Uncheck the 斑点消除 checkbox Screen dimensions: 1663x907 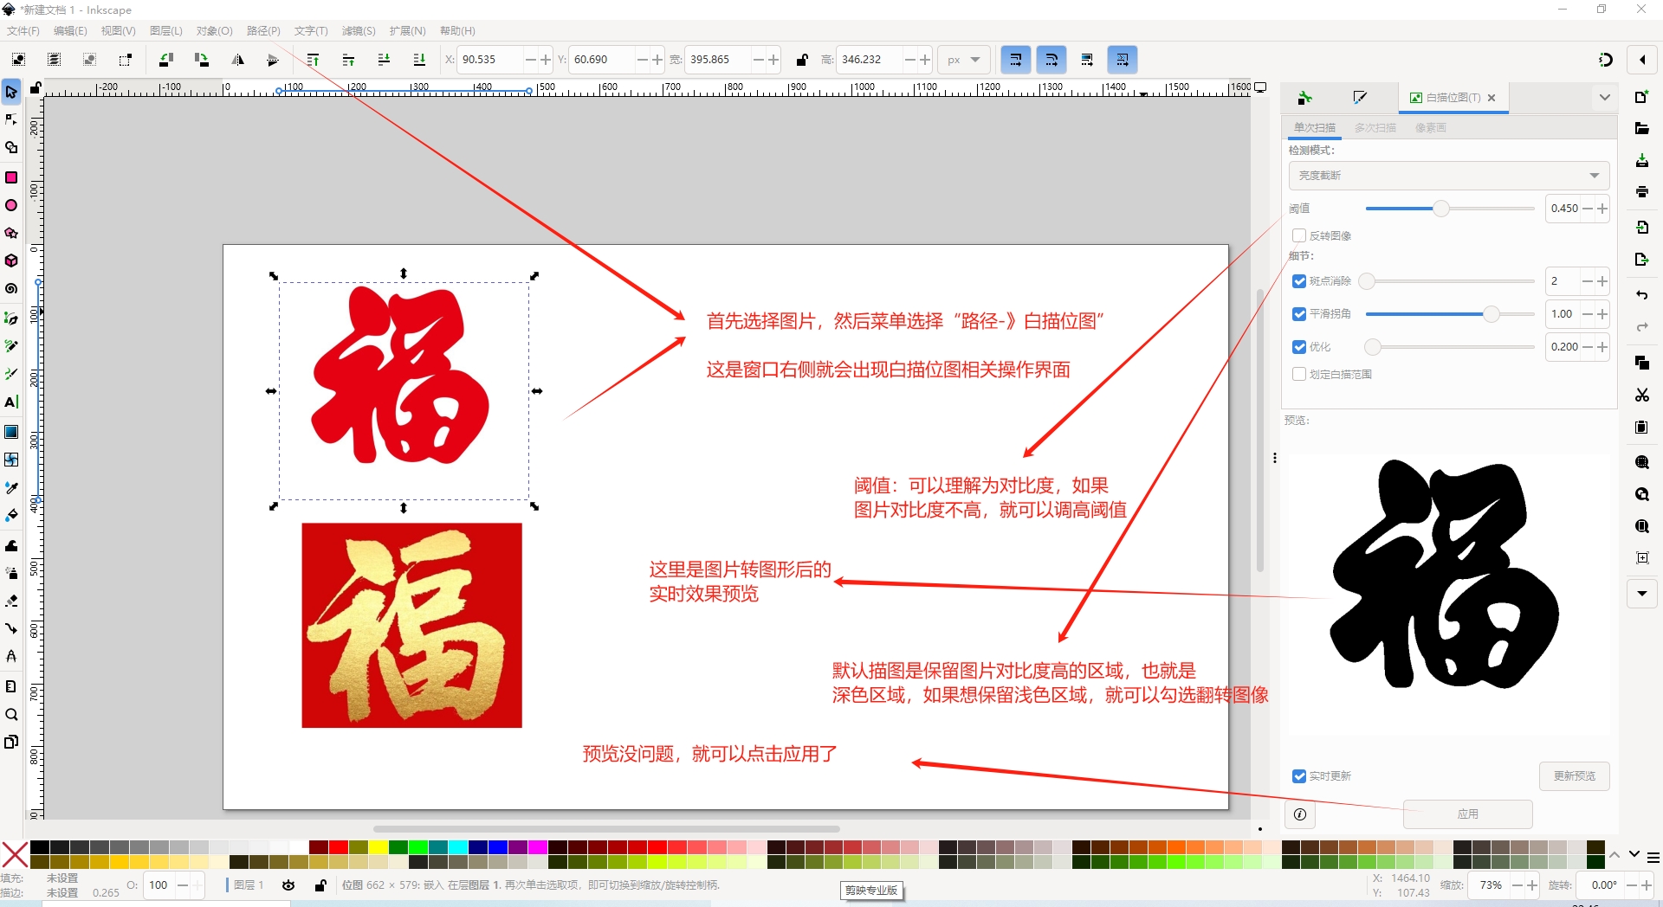tap(1299, 281)
